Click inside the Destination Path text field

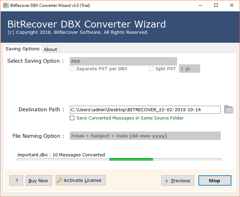(x=145, y=110)
